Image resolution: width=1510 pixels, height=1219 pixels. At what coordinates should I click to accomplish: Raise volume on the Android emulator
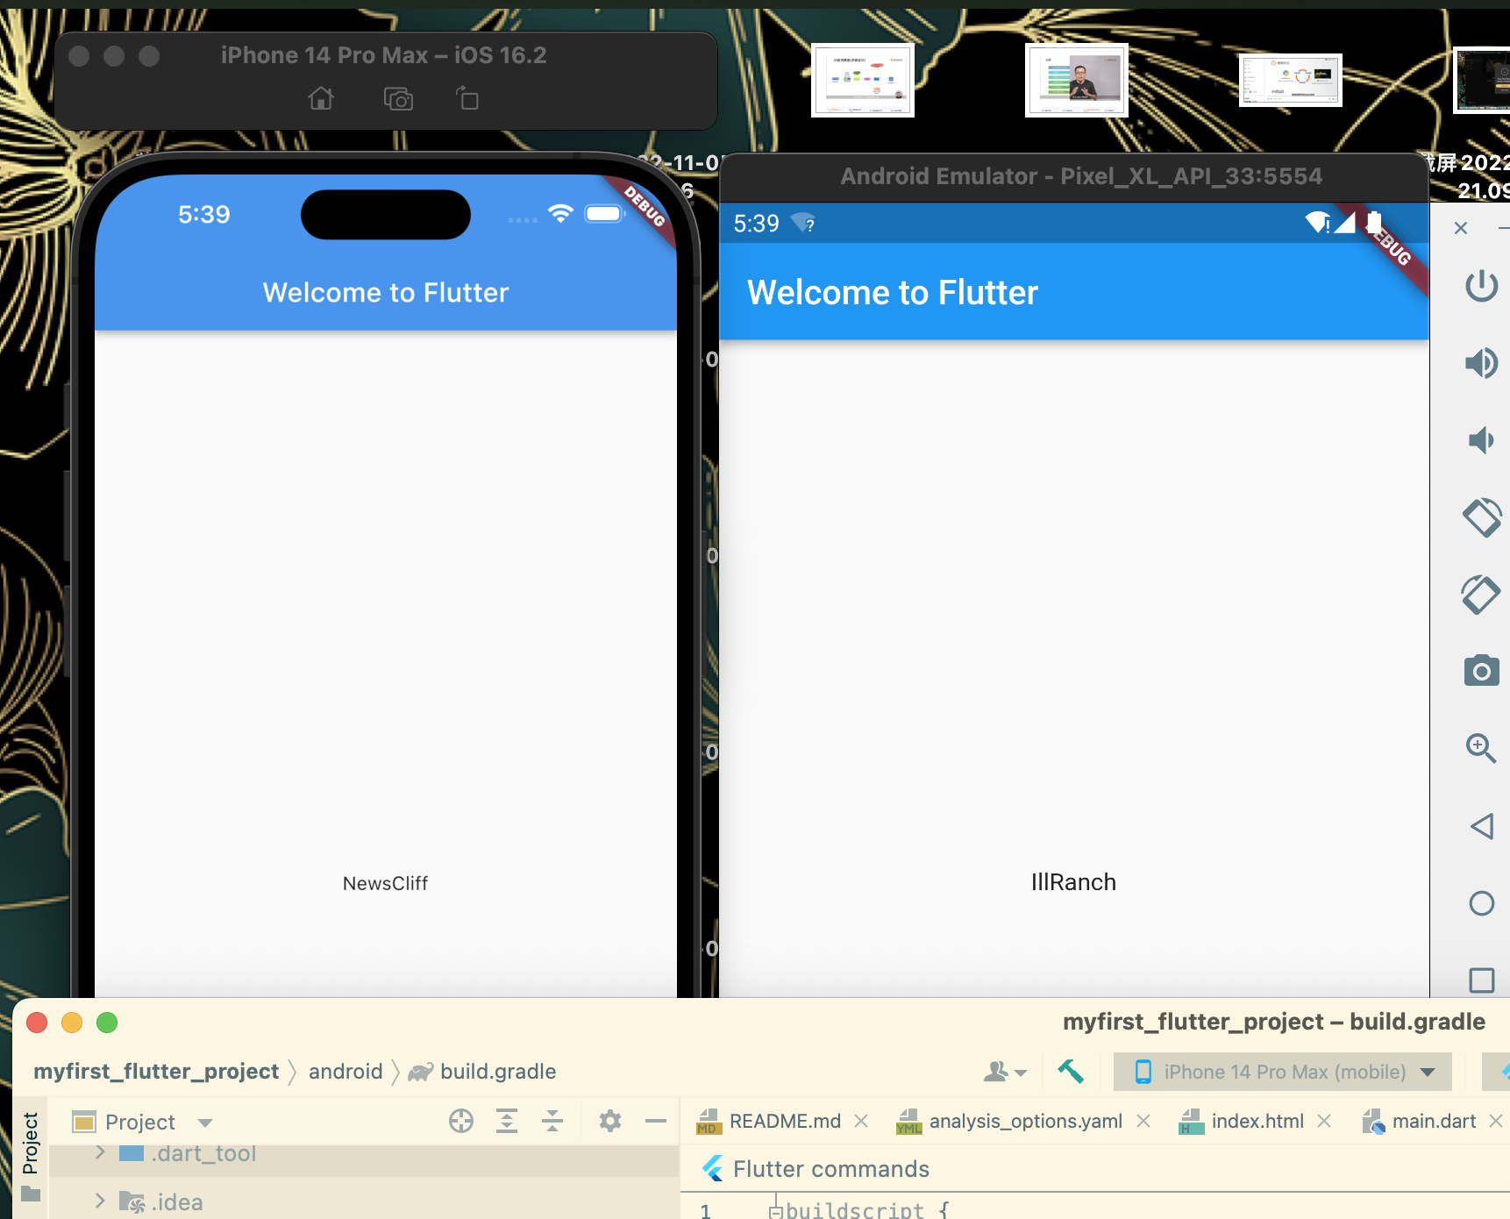click(1481, 362)
